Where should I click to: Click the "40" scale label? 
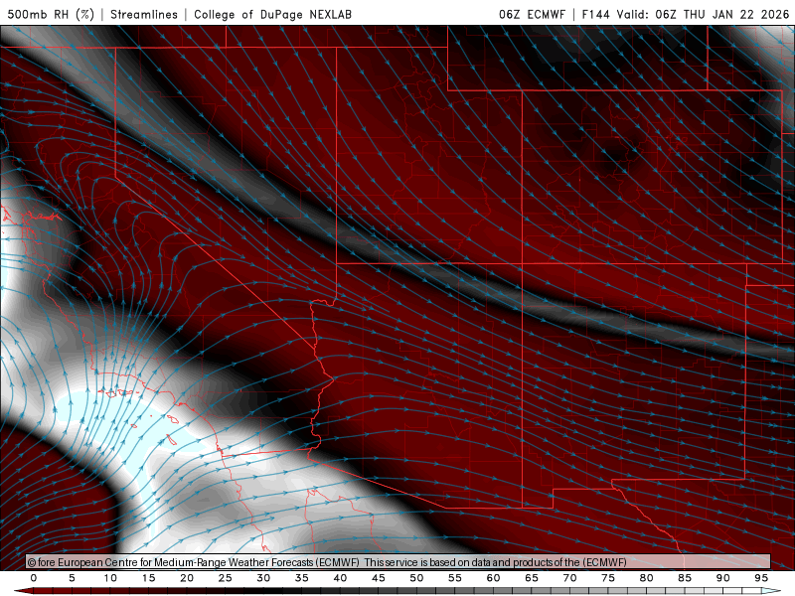pos(340,578)
